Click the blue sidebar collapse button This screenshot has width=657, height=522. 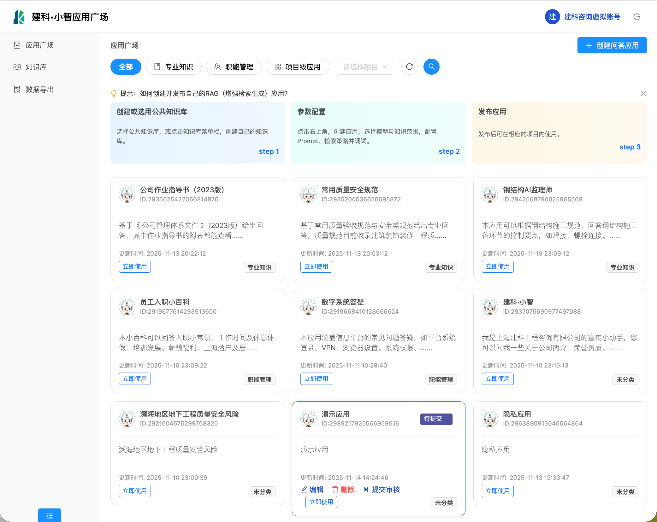[x=50, y=516]
